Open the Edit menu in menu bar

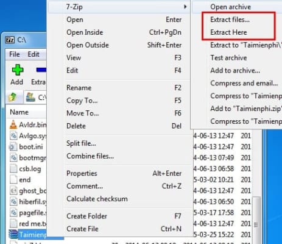(x=33, y=54)
